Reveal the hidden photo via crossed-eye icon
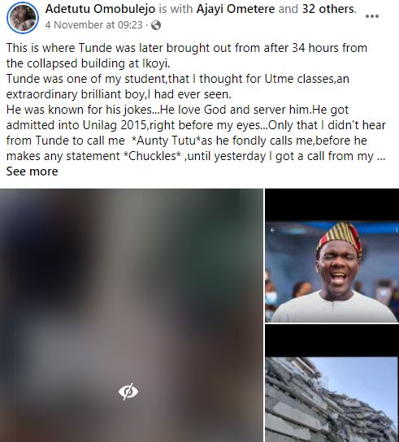This screenshot has width=399, height=442. click(x=128, y=392)
